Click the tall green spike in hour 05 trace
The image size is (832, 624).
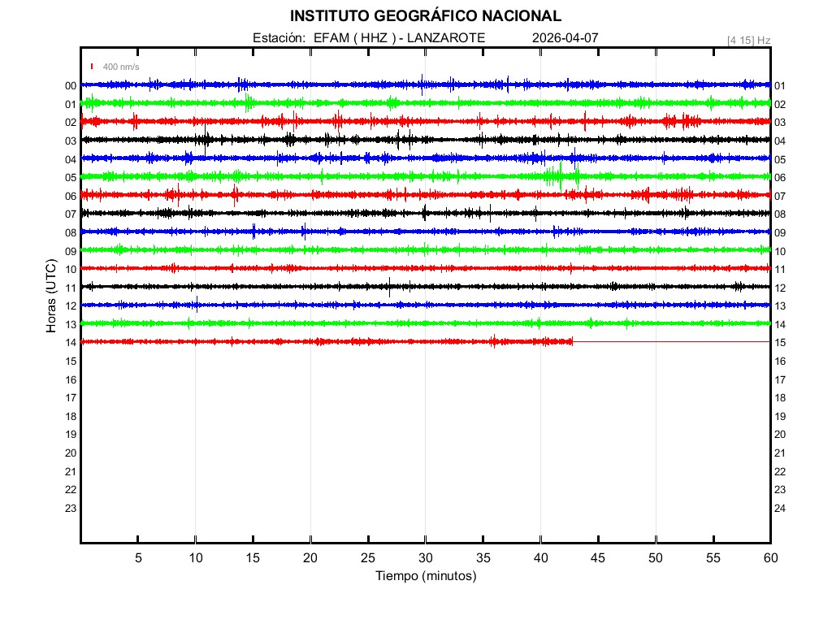point(561,175)
